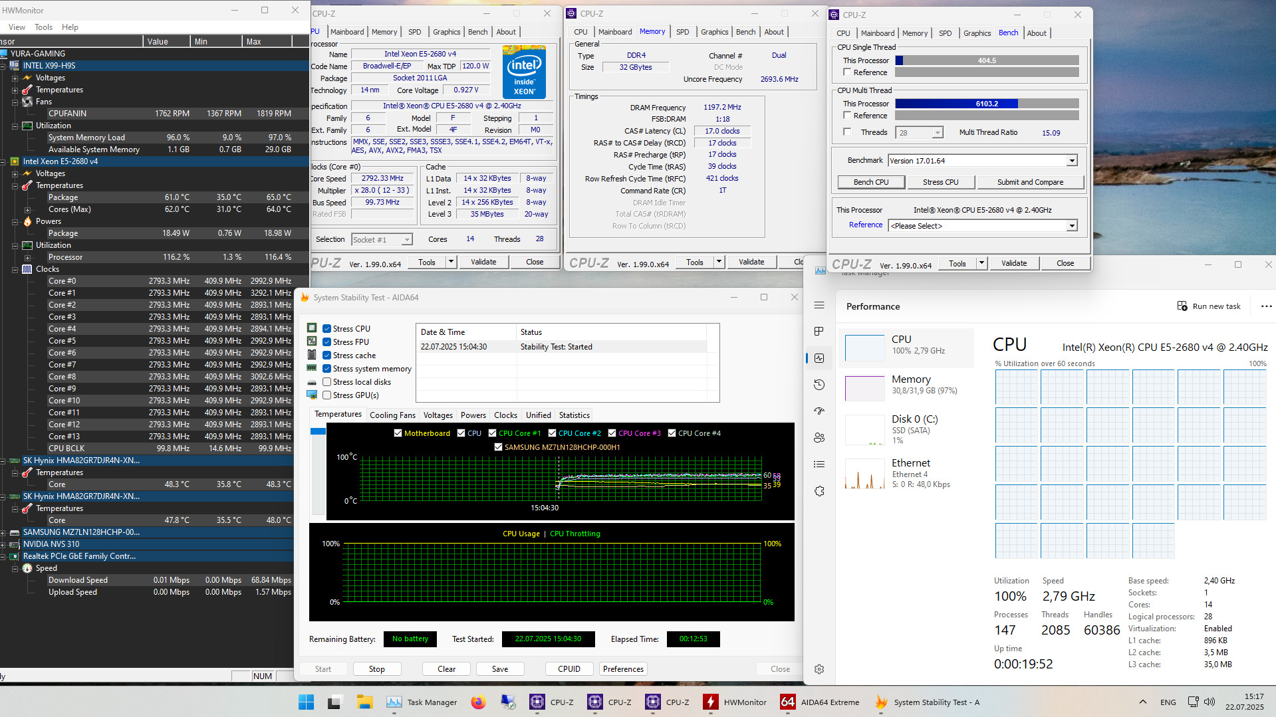This screenshot has width=1276, height=717.
Task: Open Services in Task Manager sidebar
Action: (819, 491)
